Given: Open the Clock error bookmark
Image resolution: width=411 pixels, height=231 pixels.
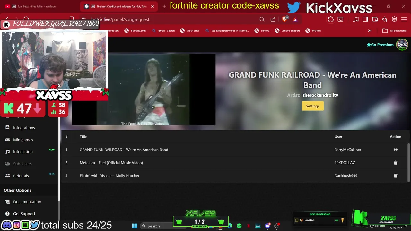Looking at the screenshot, I should [190, 31].
